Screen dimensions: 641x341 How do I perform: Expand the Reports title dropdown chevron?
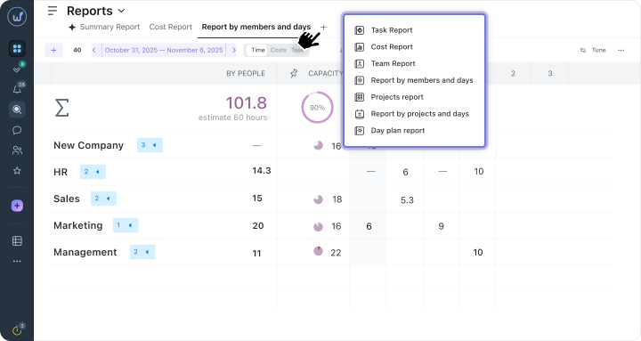121,11
